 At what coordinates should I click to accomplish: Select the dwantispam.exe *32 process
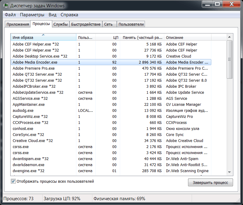point(111,159)
